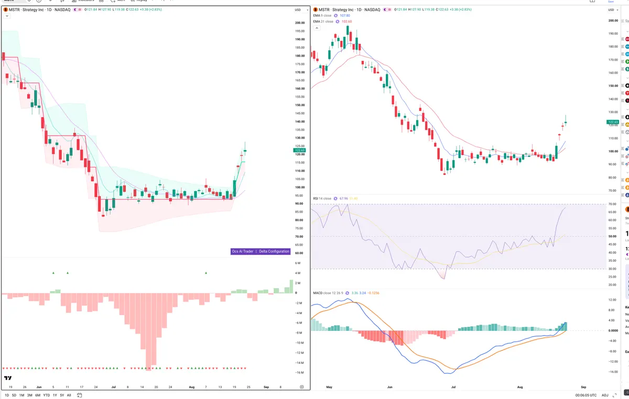The height and width of the screenshot is (399, 629).
Task: Click the 200.00 level on left price scale
Action: coord(300,23)
